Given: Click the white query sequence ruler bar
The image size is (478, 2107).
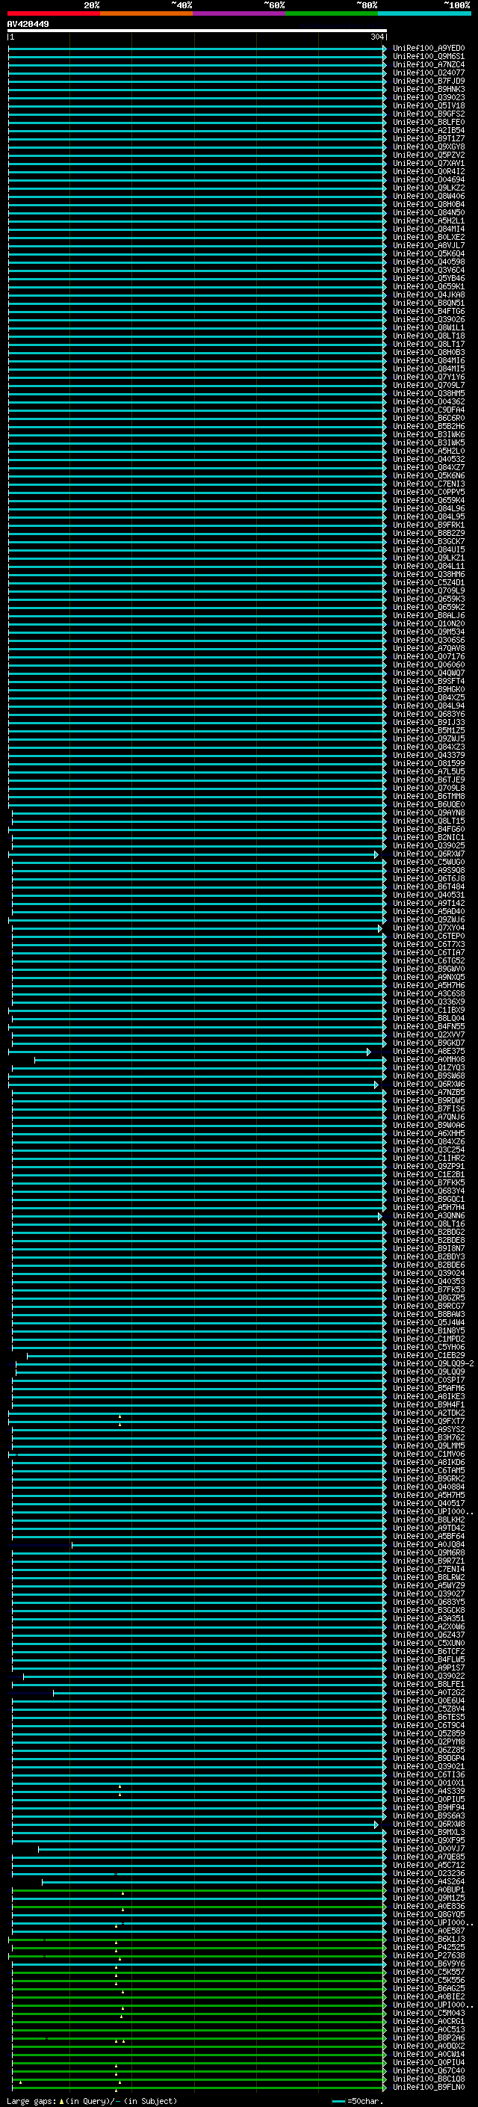Looking at the screenshot, I should pyautogui.click(x=197, y=31).
